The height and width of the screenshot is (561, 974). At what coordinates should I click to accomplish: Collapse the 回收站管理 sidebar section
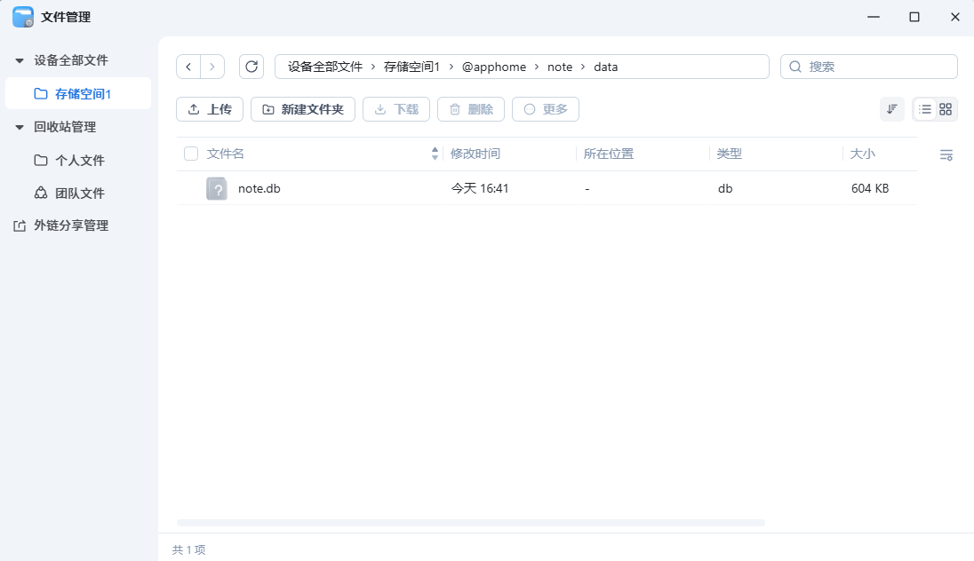coord(20,126)
